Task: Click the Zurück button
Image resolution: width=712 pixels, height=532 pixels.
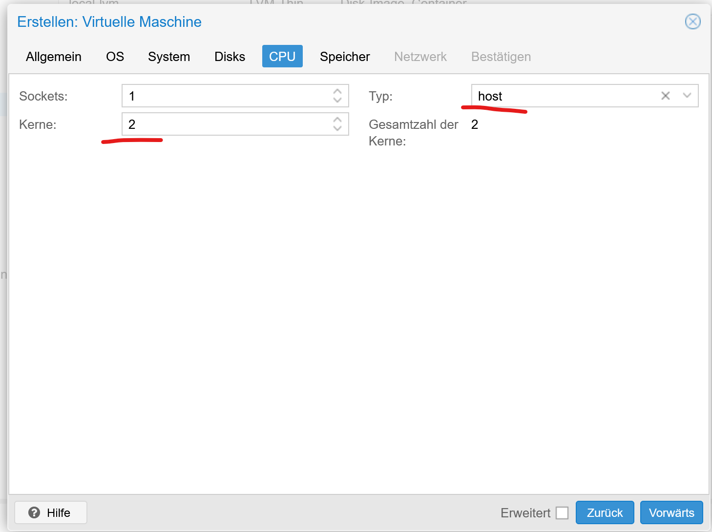Action: click(605, 512)
